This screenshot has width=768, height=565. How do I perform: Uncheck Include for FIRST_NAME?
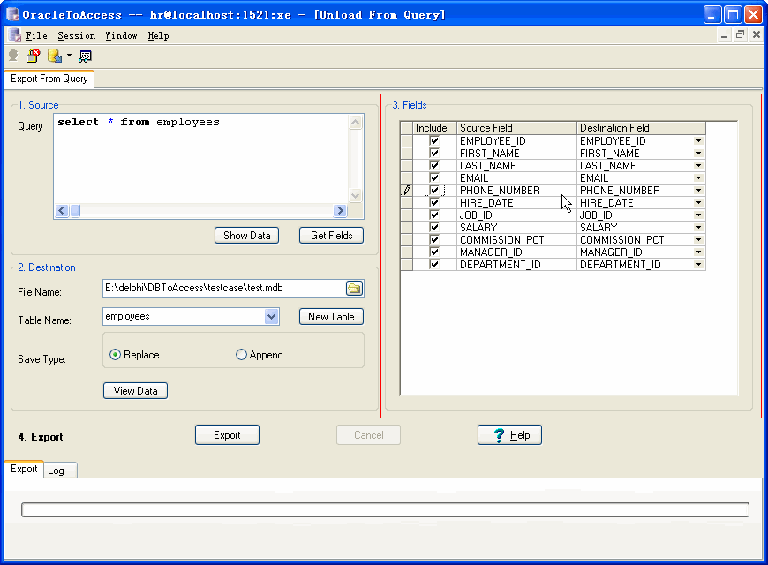pos(434,153)
